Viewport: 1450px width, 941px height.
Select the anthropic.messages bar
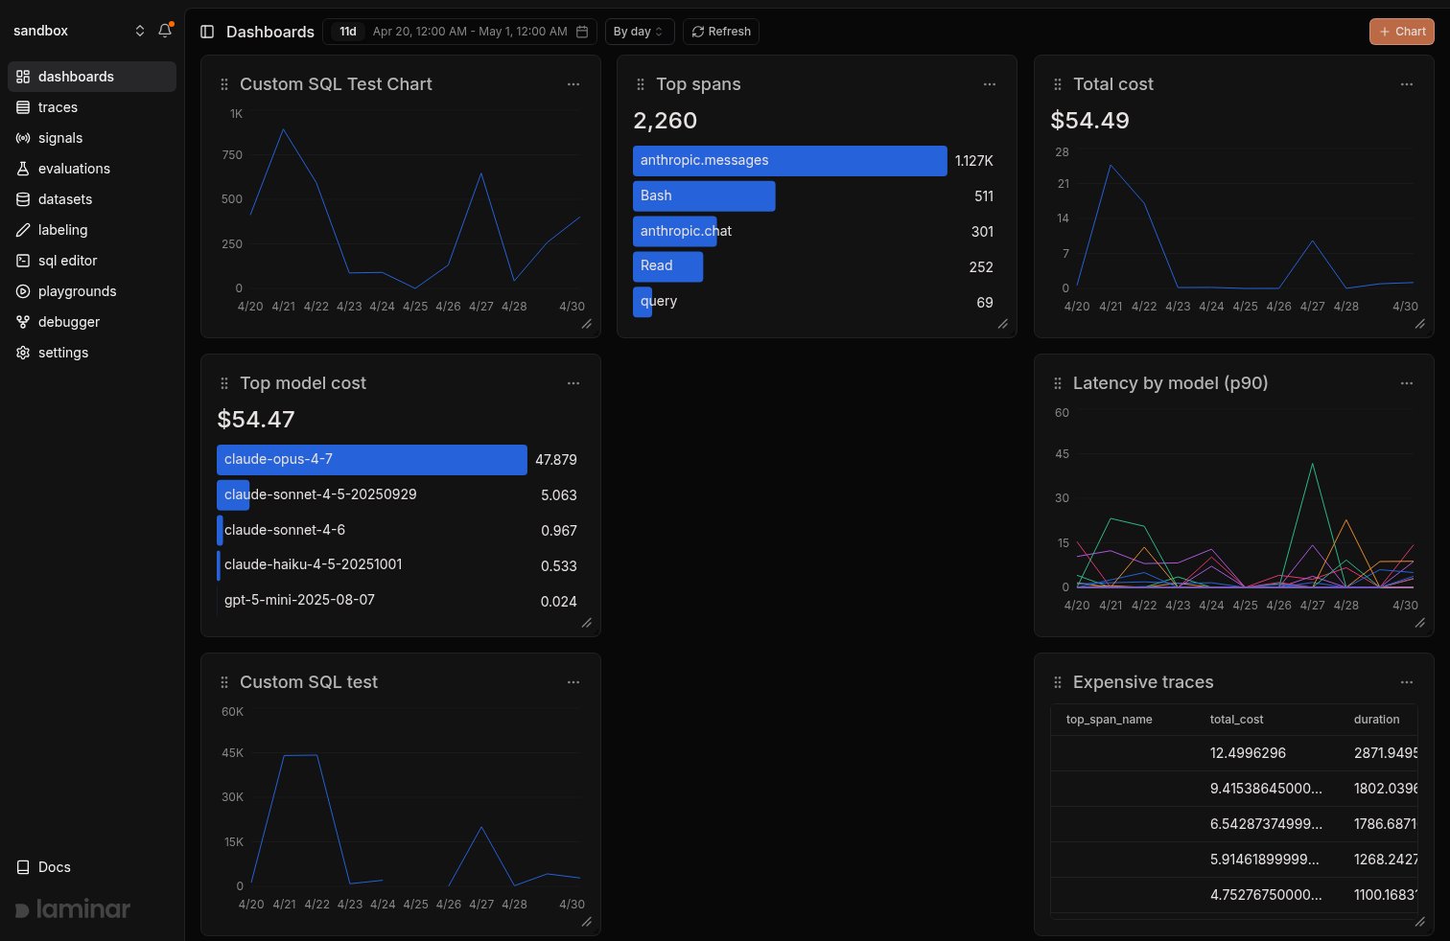(790, 161)
